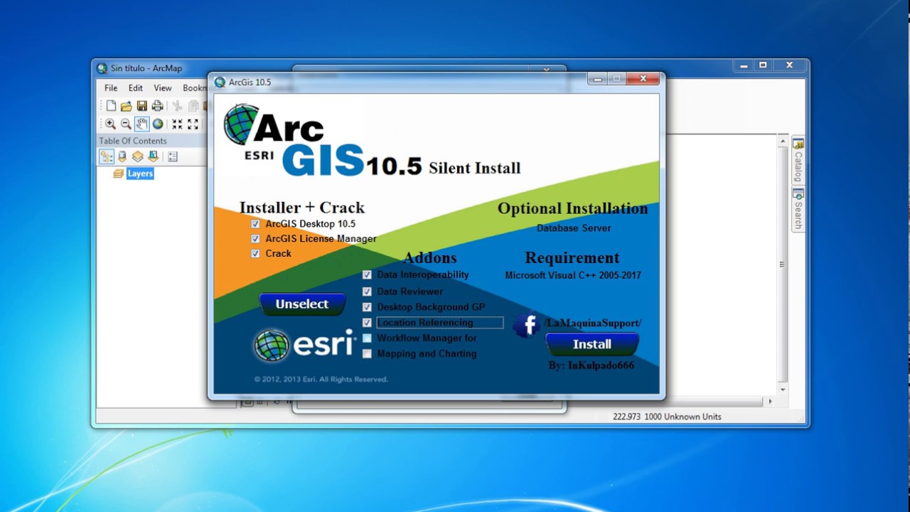This screenshot has height=512, width=910.
Task: Toggle the Crack checkbox
Action: pos(255,253)
